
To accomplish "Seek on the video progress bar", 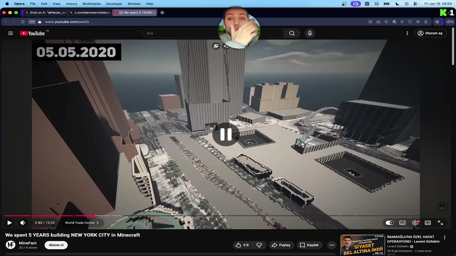I will click(x=228, y=215).
